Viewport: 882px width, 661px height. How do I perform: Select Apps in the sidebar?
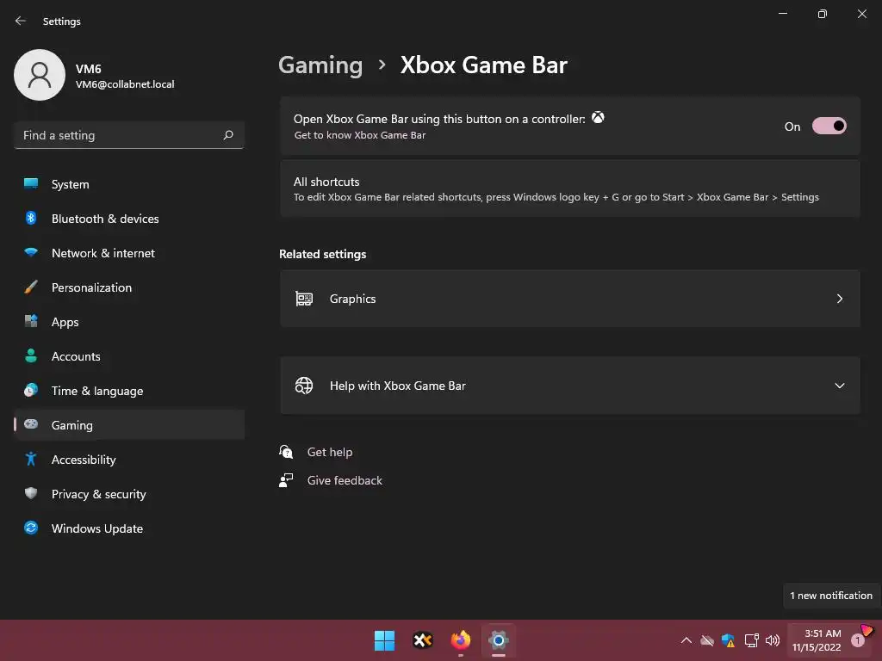[129, 322]
